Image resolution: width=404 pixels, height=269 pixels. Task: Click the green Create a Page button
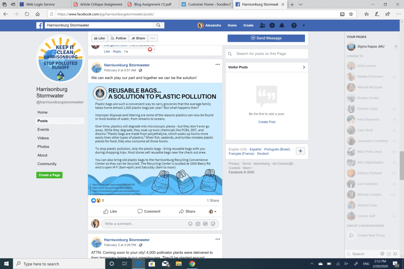49,175
